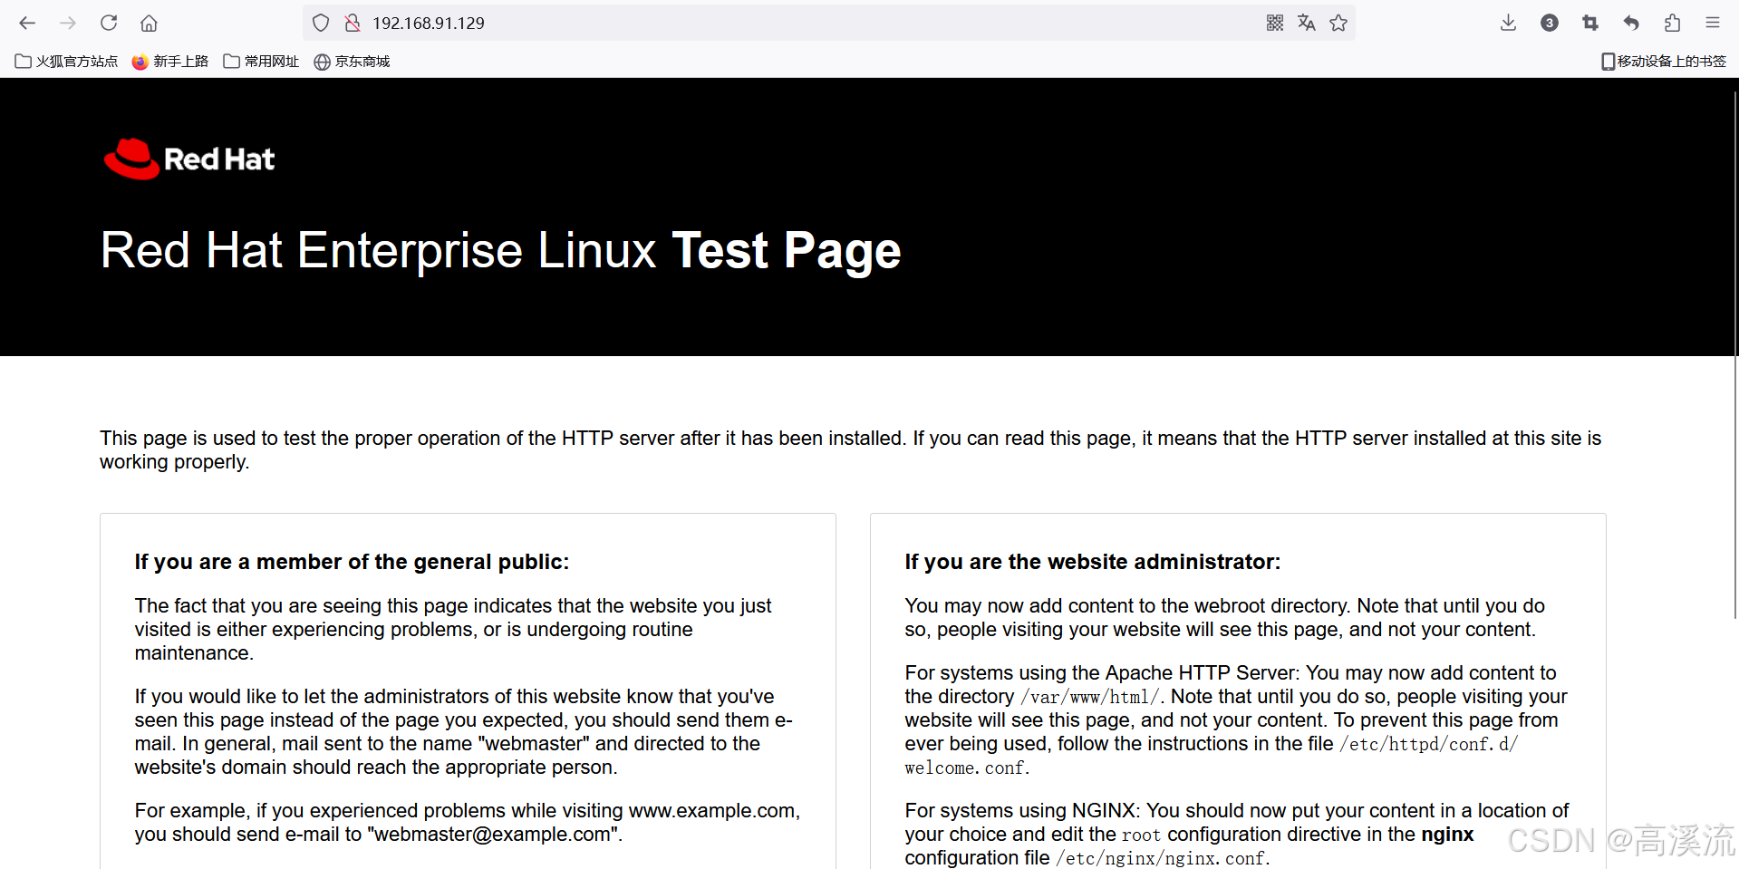1739x869 pixels.
Task: Click the /var/www/html/ path text
Action: coord(1090,697)
